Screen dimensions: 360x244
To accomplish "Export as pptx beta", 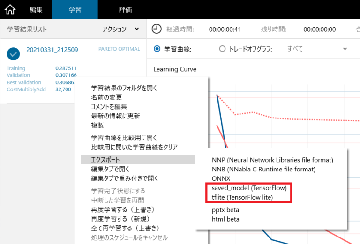I will [x=225, y=210].
